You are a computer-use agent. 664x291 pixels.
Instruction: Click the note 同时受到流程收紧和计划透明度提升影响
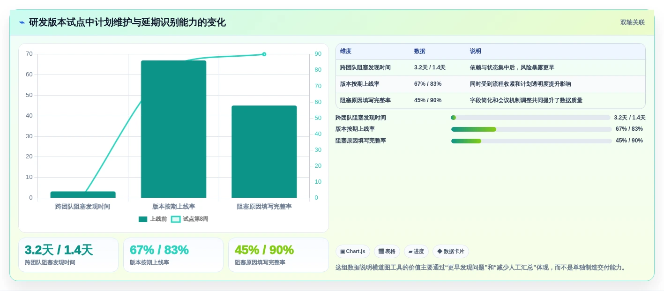click(521, 84)
